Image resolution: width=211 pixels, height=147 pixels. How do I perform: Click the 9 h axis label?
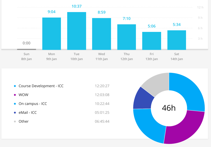[x=200, y=18]
